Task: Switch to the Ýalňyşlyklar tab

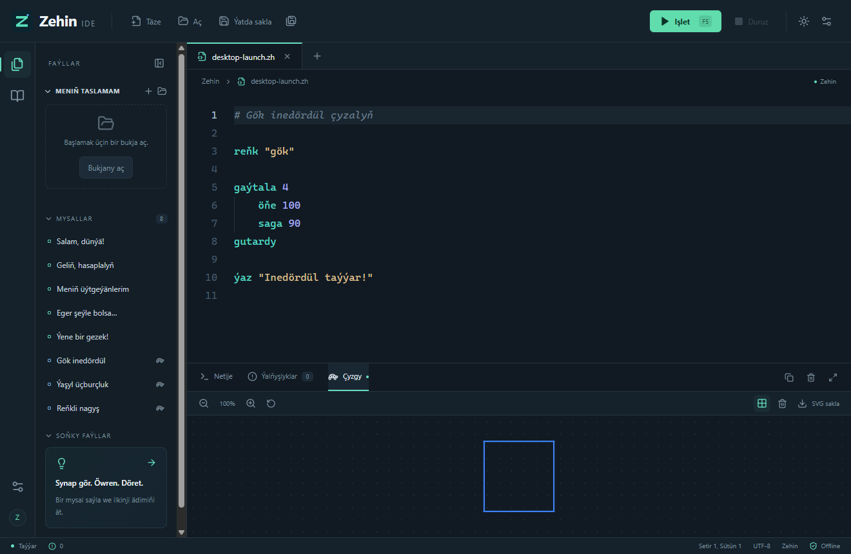Action: coord(280,376)
